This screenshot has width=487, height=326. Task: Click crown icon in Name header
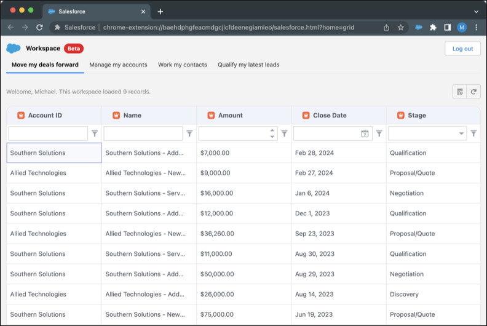click(x=116, y=115)
